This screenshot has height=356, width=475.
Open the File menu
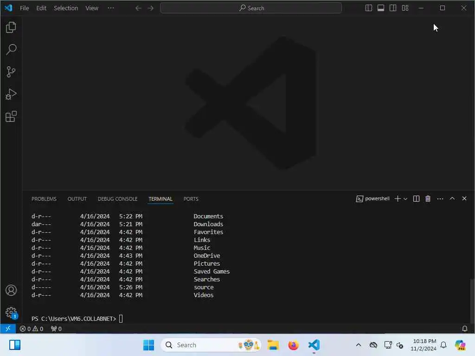(x=25, y=8)
